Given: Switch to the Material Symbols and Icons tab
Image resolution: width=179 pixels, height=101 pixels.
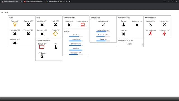Looking at the screenshot, I should pos(56,2).
